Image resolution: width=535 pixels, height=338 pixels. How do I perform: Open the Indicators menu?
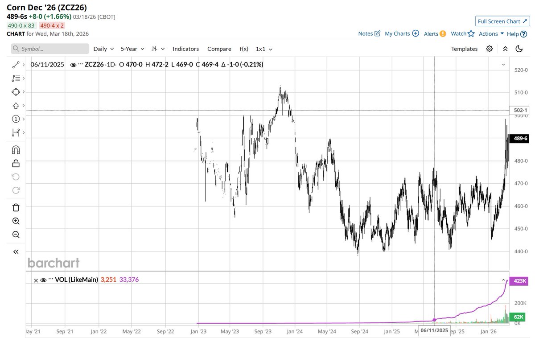pyautogui.click(x=185, y=49)
